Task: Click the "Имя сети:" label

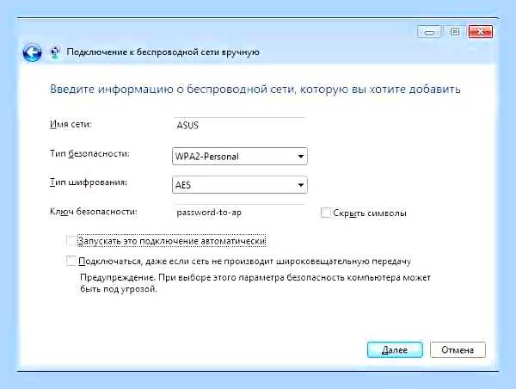Action: 71,124
